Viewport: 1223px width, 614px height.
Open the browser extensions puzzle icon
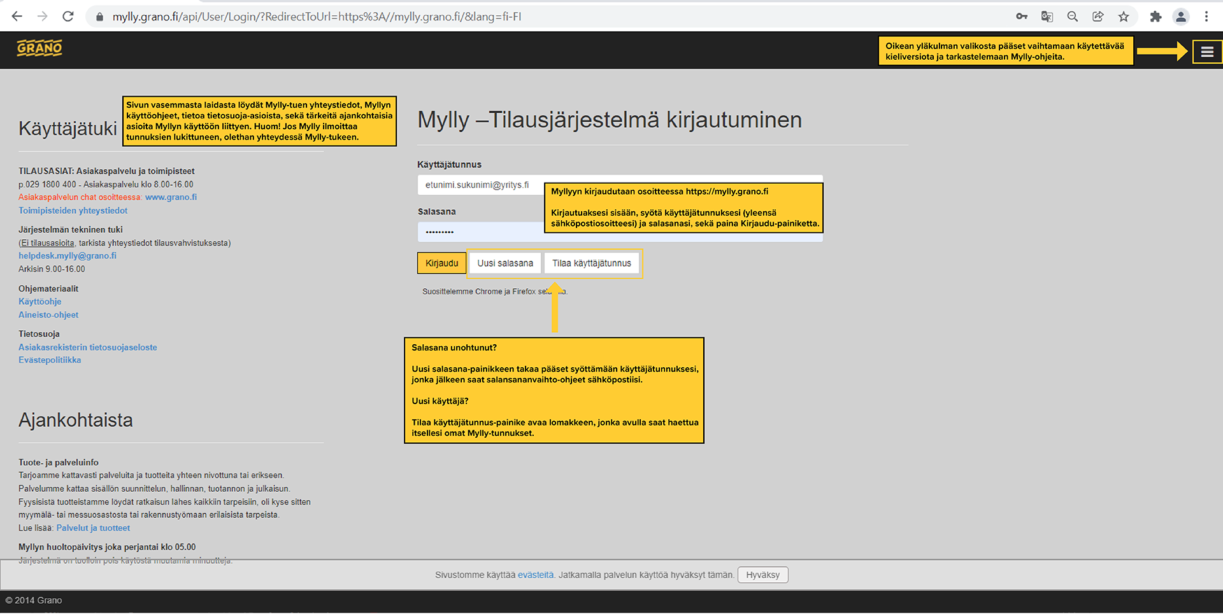click(1155, 17)
